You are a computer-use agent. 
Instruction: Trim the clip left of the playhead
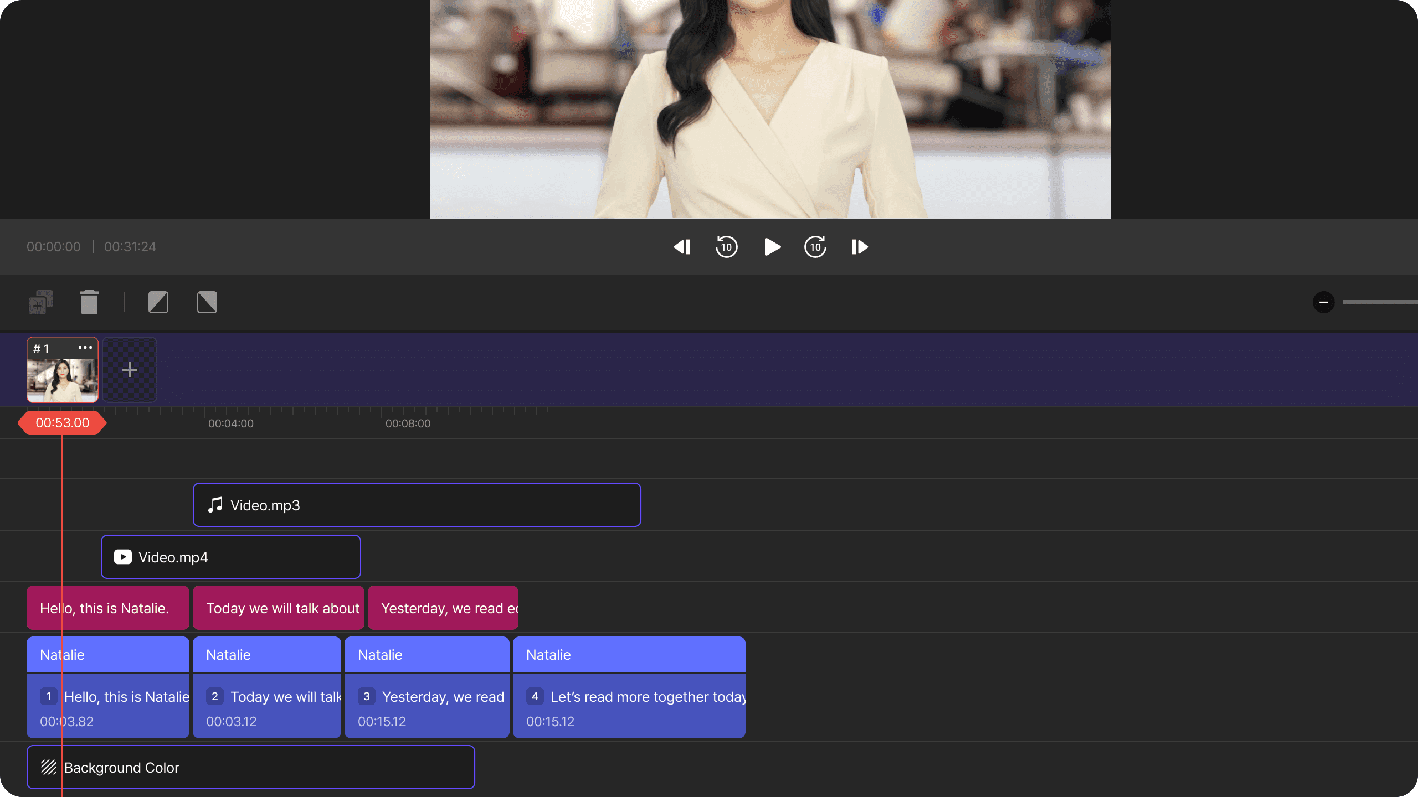tap(158, 302)
